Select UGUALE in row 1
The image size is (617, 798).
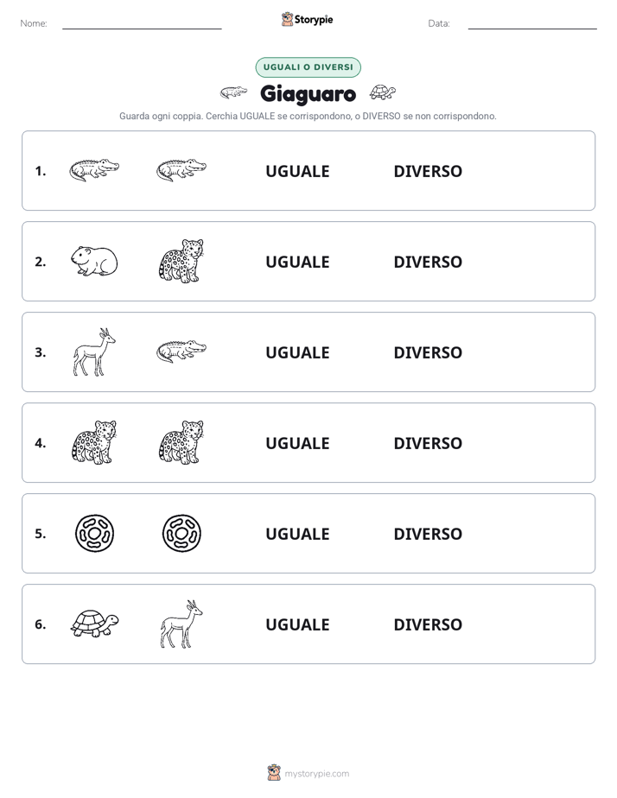(298, 172)
